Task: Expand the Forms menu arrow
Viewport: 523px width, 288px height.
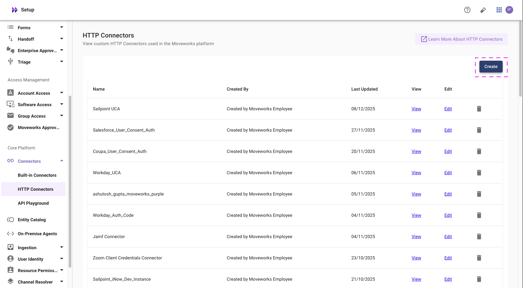Action: click(x=62, y=27)
